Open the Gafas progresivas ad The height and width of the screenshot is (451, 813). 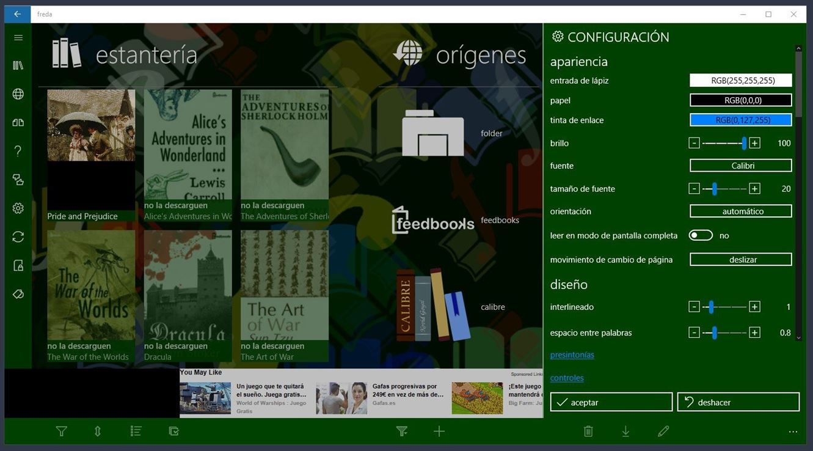[x=381, y=398]
